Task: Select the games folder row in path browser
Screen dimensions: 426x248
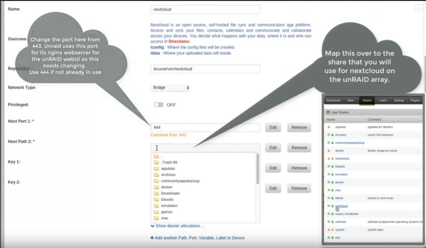Action: click(203, 212)
